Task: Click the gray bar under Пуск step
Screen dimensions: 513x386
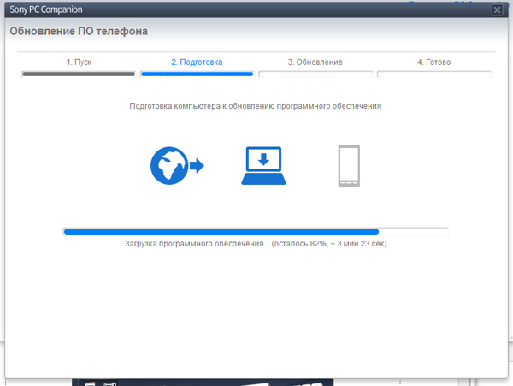Action: point(79,74)
